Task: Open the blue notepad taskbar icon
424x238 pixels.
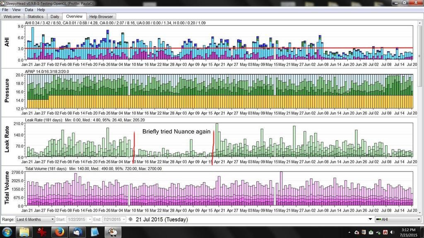Action: tap(94, 232)
